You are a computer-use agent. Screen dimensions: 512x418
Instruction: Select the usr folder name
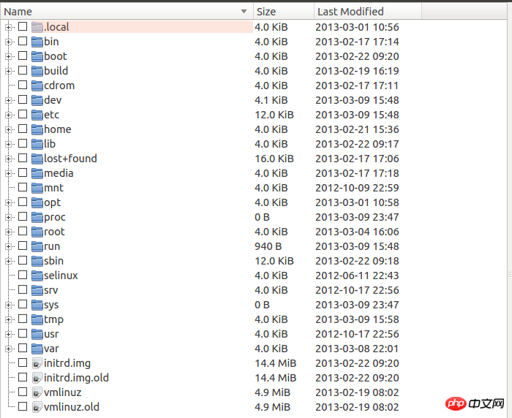click(51, 334)
